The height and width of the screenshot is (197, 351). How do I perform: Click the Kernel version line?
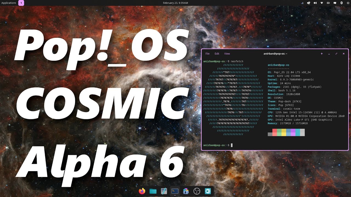coord(291,80)
